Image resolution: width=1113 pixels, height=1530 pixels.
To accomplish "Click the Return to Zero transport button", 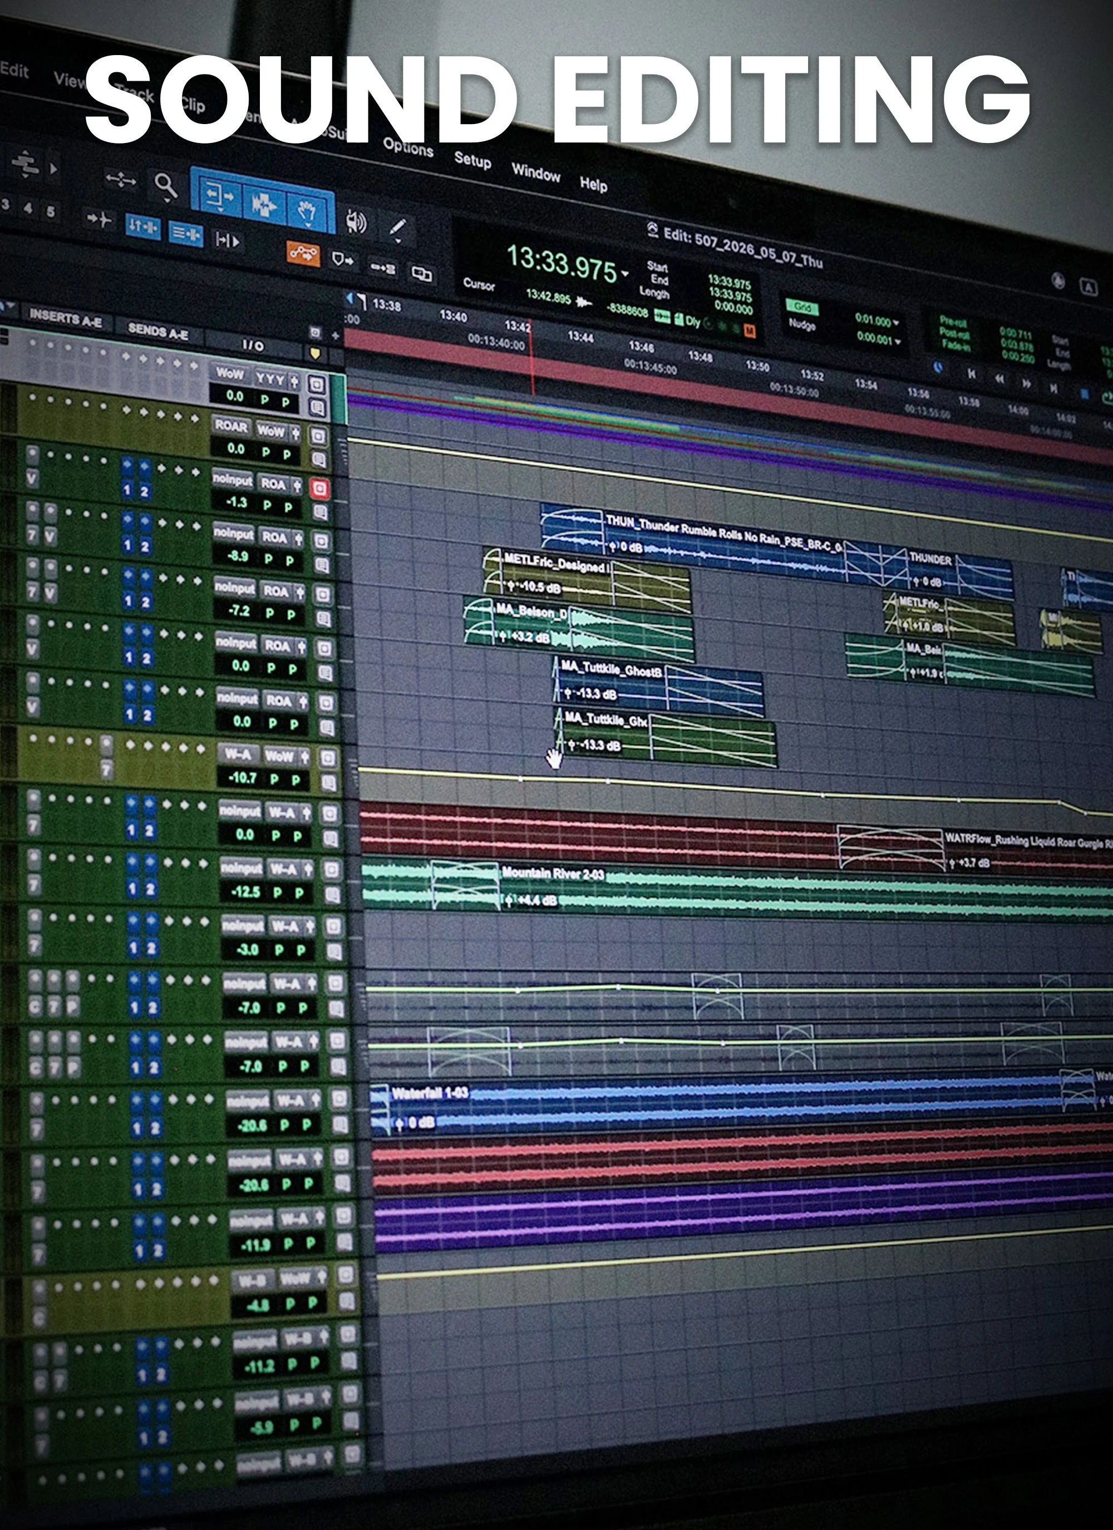I will click(x=971, y=373).
